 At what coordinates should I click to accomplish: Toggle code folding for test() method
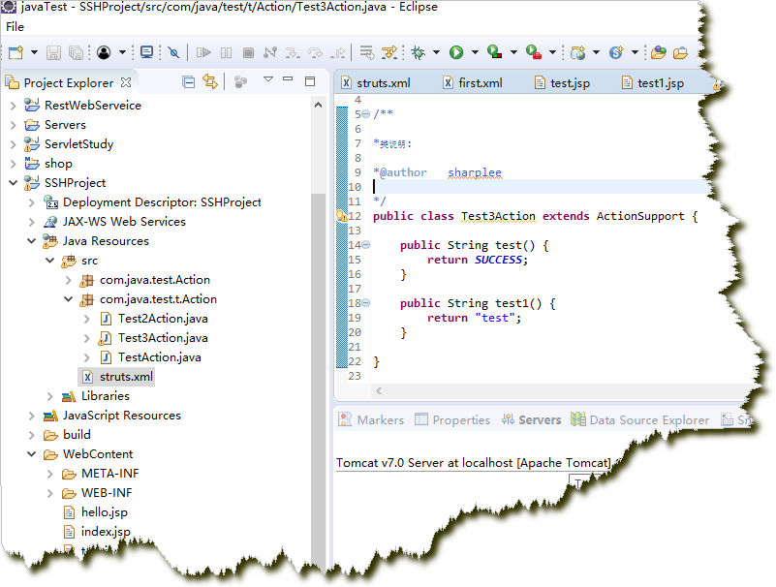[365, 245]
